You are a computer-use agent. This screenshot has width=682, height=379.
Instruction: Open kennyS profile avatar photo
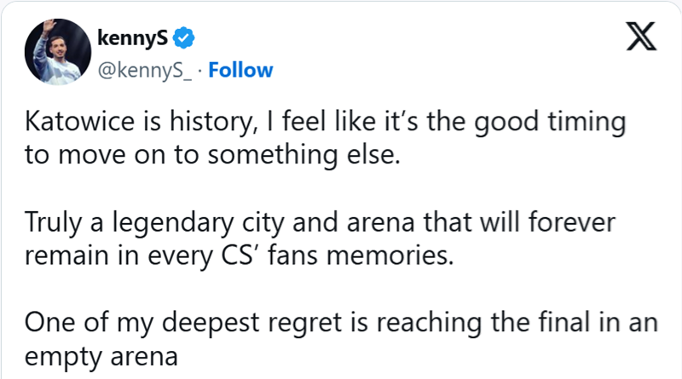click(x=58, y=52)
